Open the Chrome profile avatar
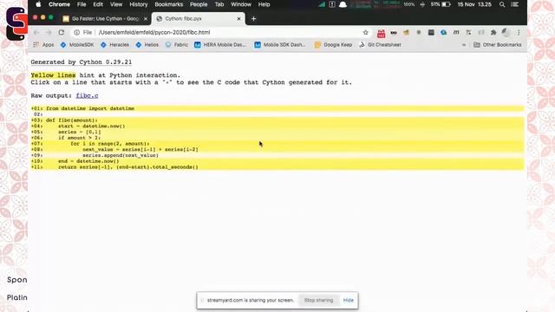555x312 pixels. tap(506, 32)
